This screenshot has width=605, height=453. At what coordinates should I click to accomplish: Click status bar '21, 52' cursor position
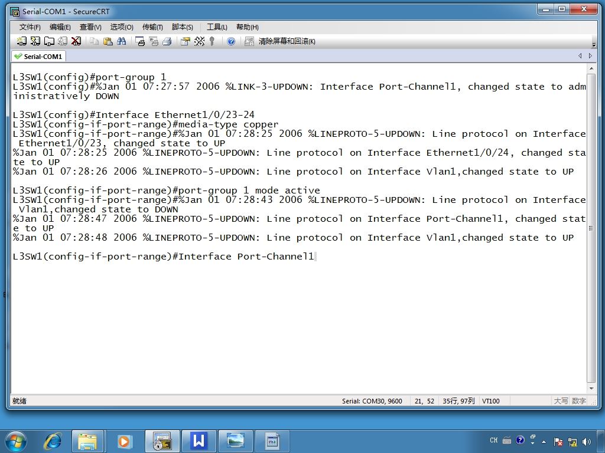pyautogui.click(x=424, y=401)
